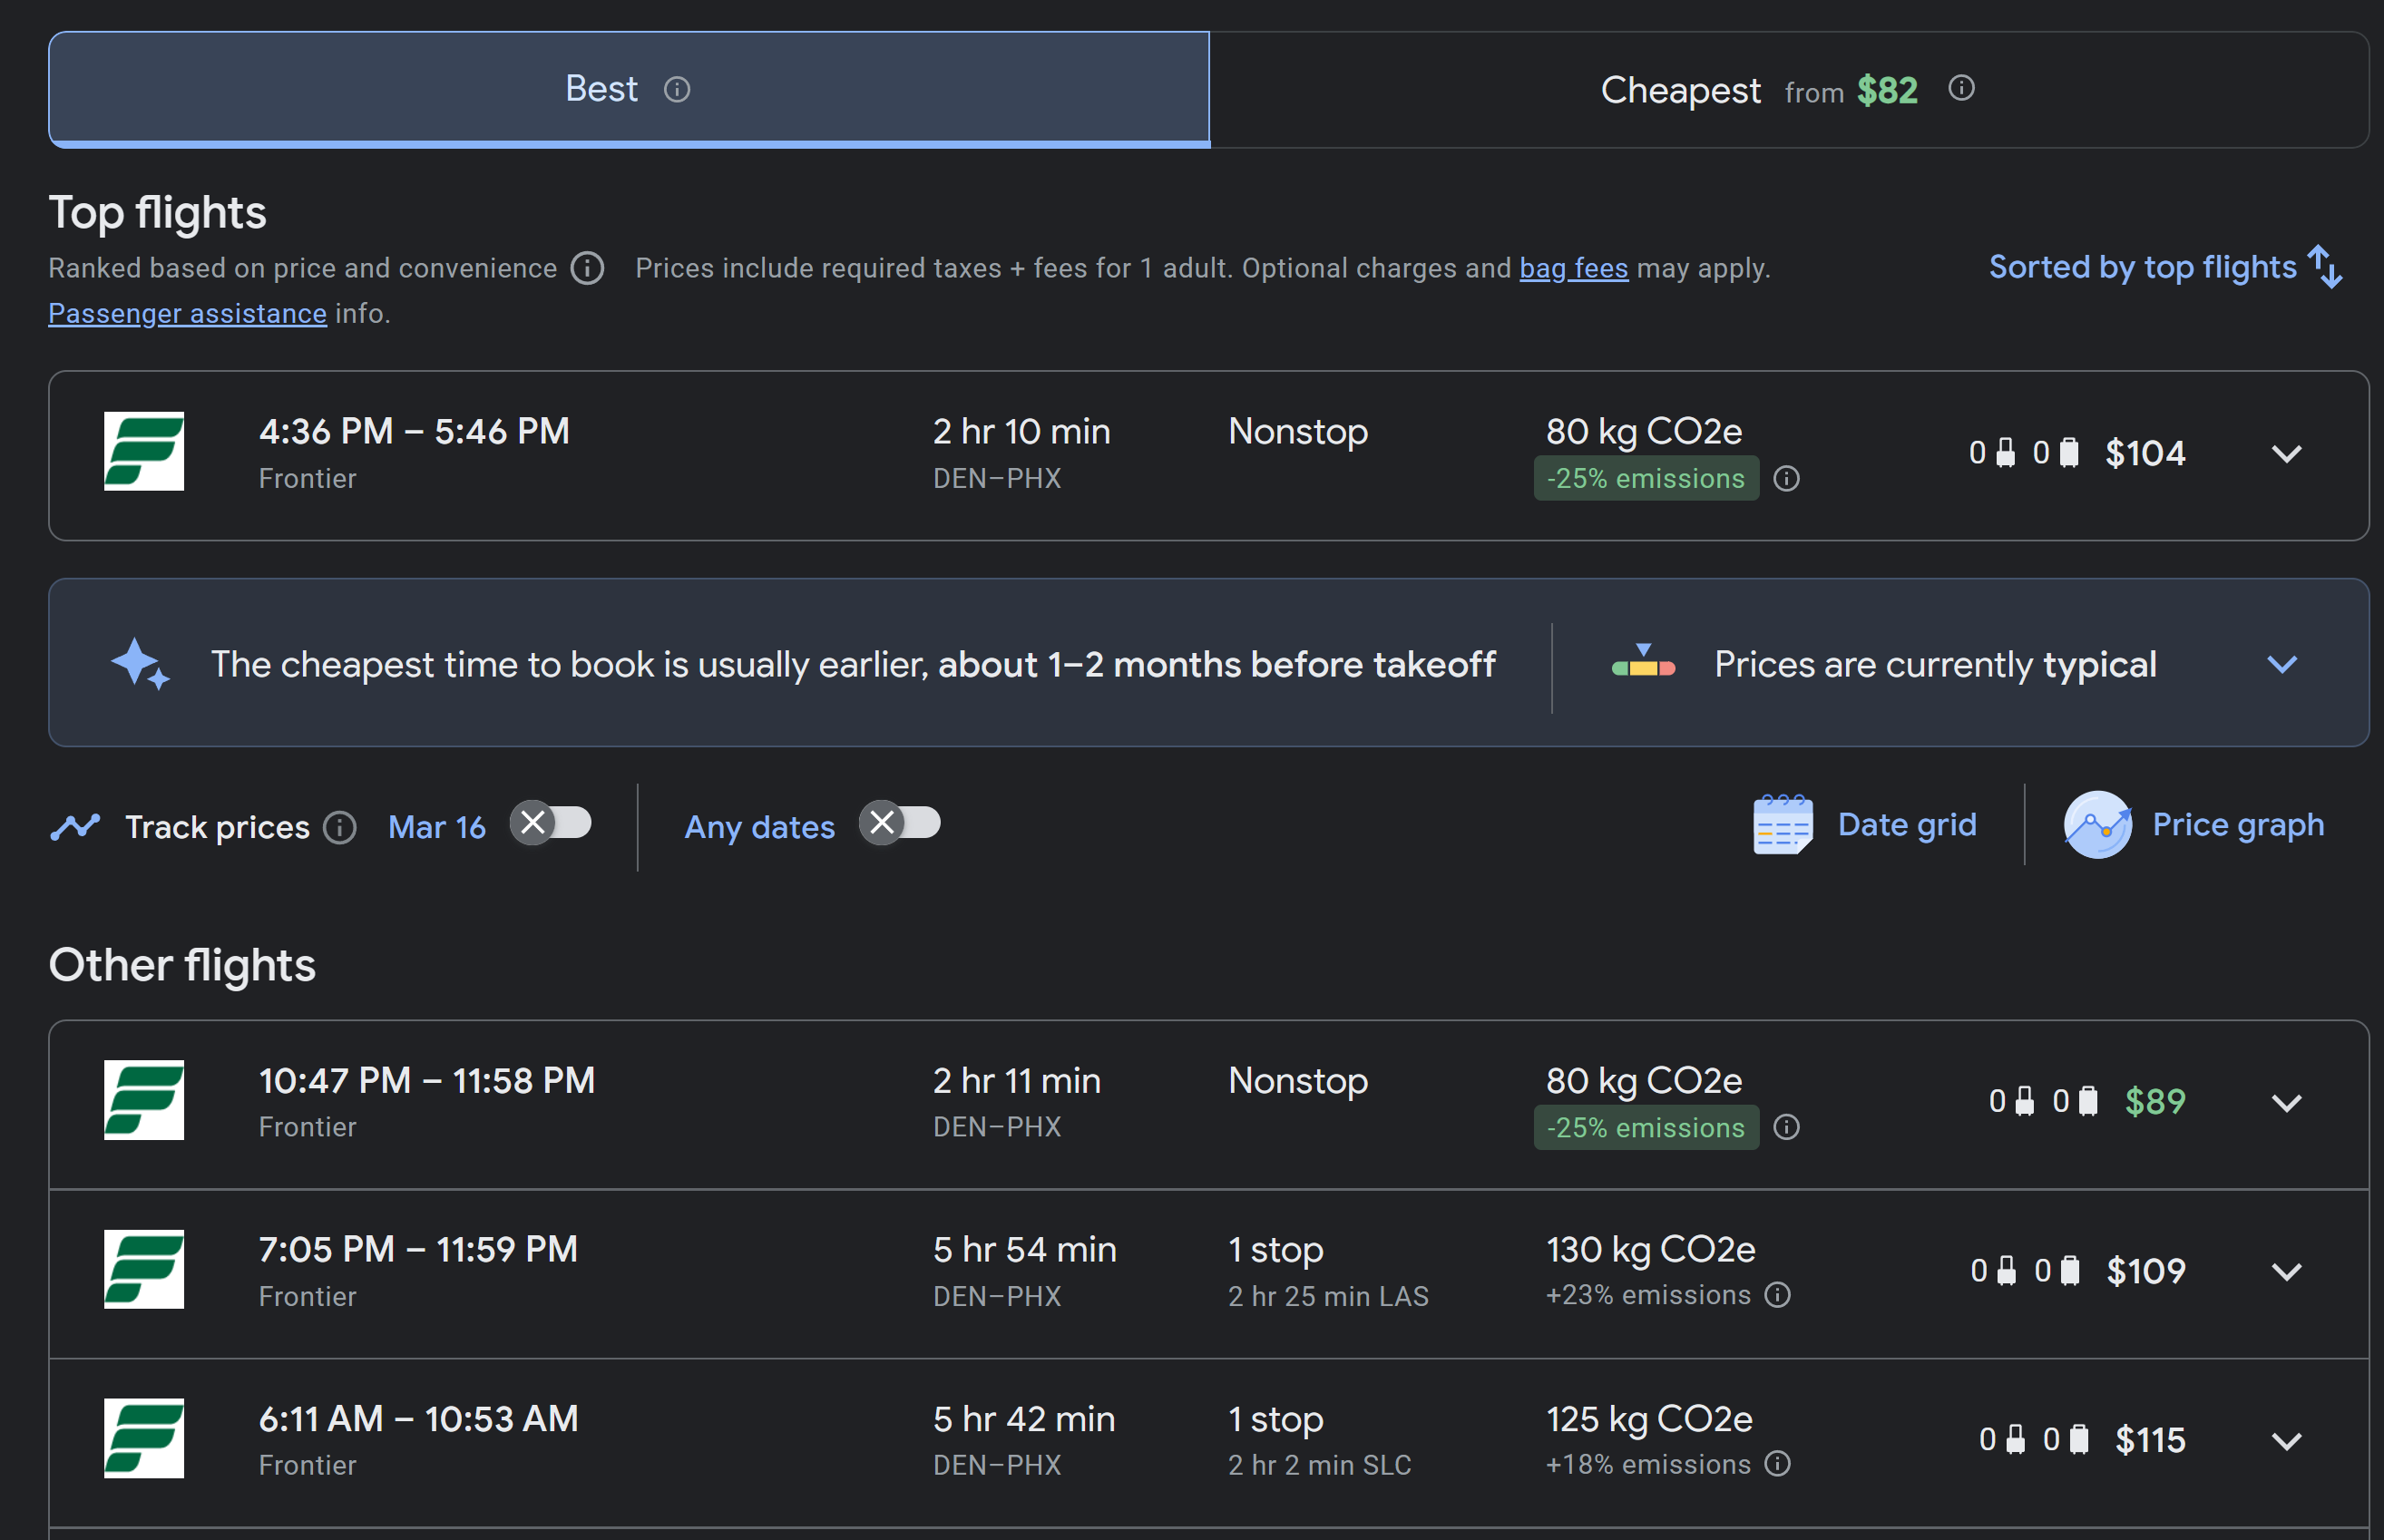Open the Passenger assistance link
2384x1540 pixels.
click(x=187, y=314)
